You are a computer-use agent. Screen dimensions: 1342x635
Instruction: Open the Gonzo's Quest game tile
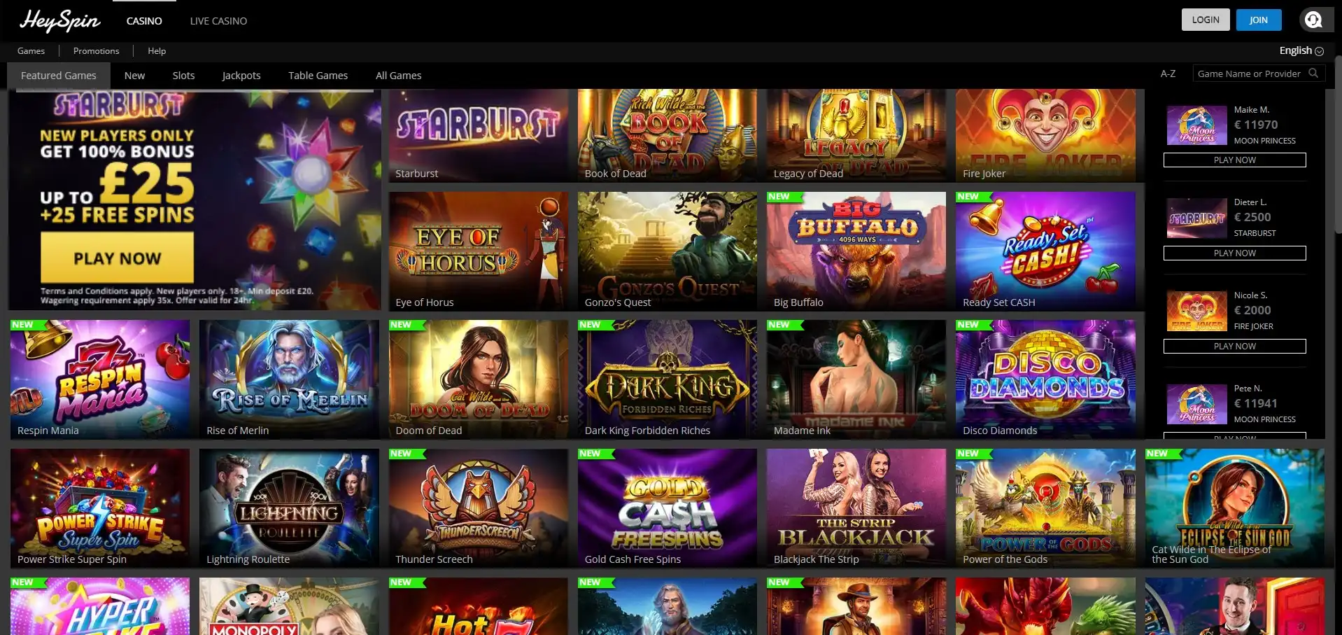(668, 251)
